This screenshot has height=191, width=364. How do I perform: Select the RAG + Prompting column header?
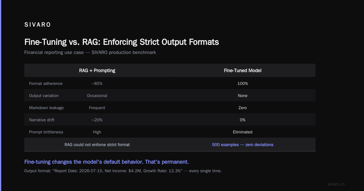click(x=97, y=70)
